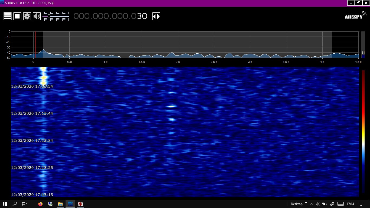Mute audio with the SDR# speaker icon
Image resolution: width=370 pixels, height=208 pixels.
point(37,16)
